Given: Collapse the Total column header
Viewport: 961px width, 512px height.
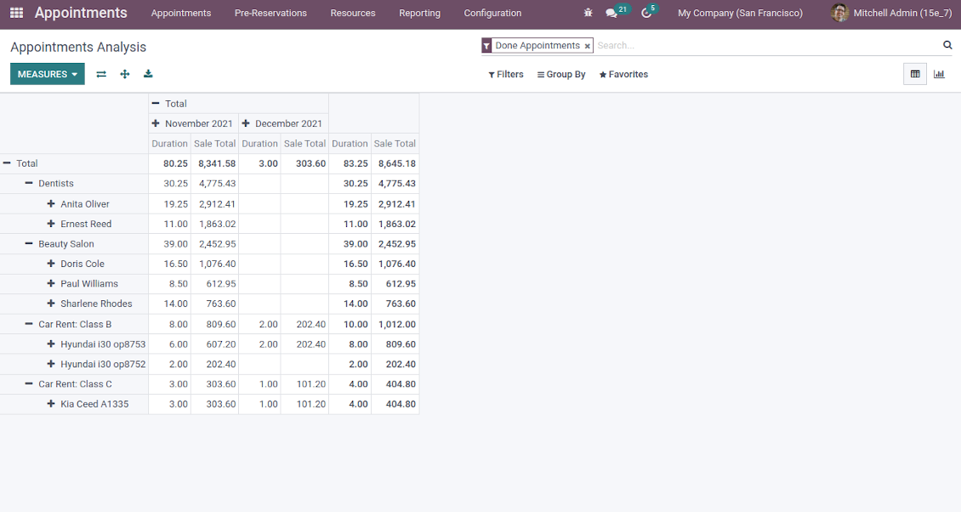Looking at the screenshot, I should pyautogui.click(x=156, y=104).
